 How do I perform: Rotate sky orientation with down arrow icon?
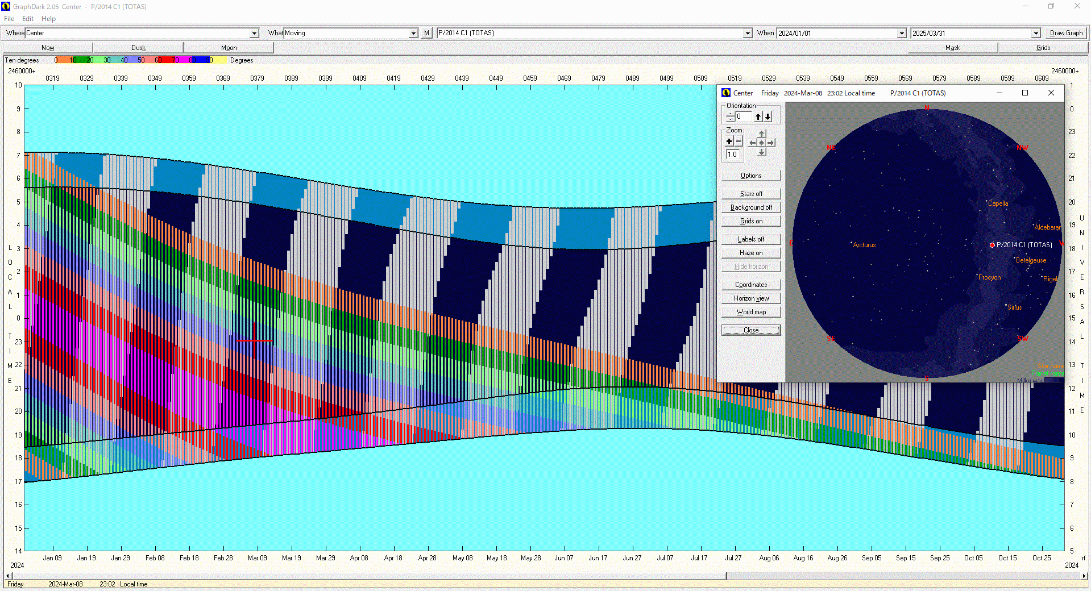[x=768, y=116]
